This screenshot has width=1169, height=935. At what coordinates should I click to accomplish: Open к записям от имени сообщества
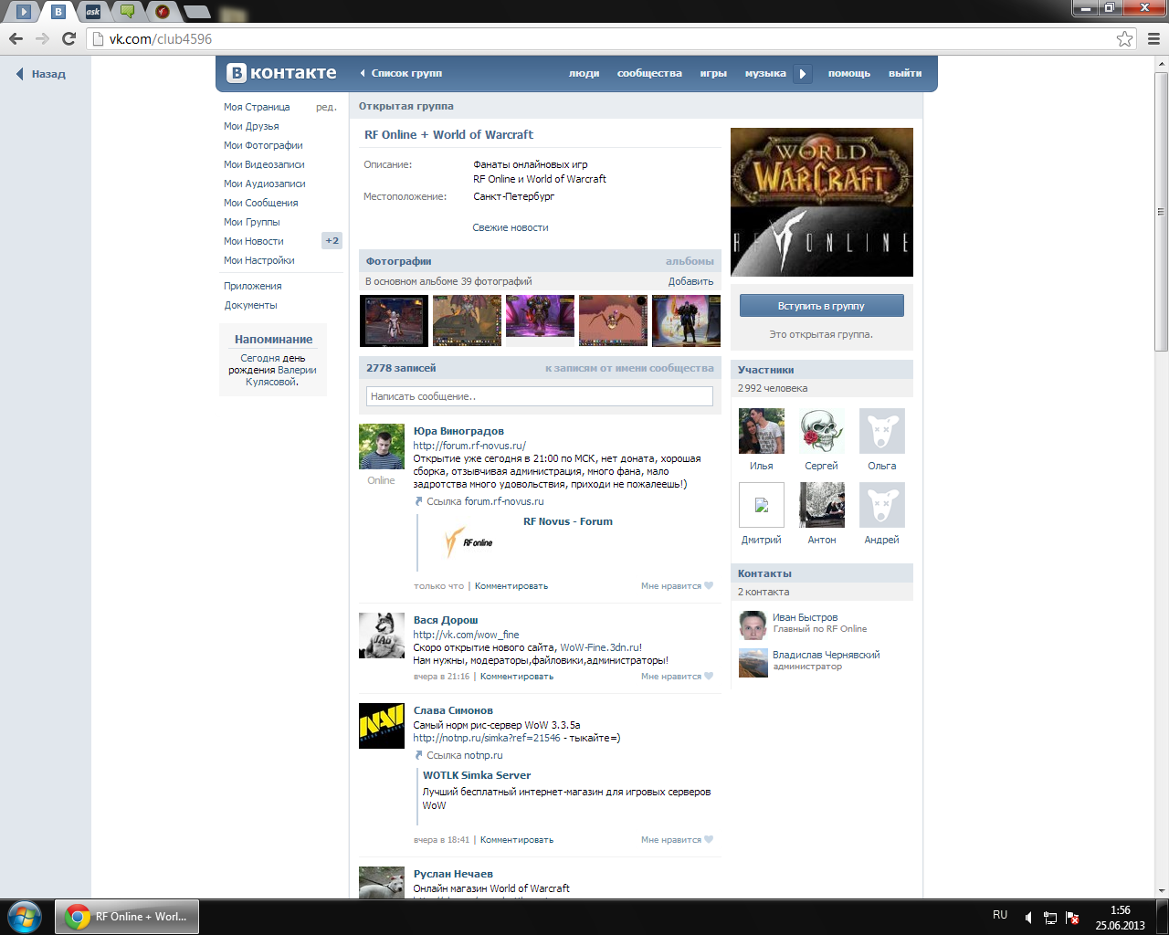click(629, 368)
